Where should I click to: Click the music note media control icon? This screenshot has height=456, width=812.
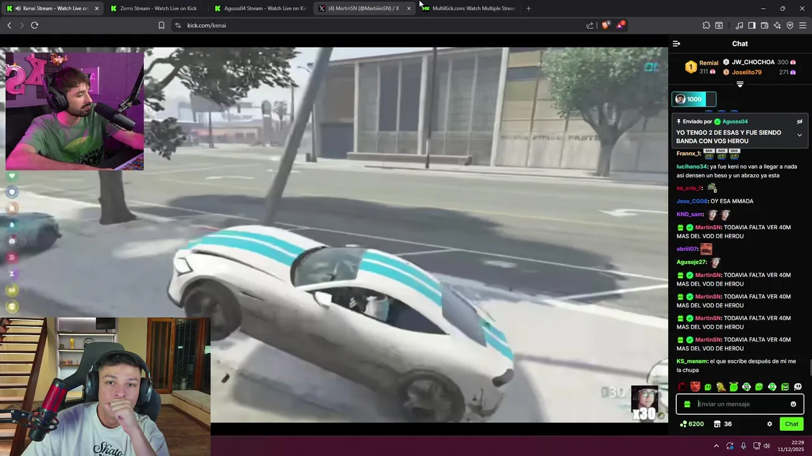coord(739,25)
